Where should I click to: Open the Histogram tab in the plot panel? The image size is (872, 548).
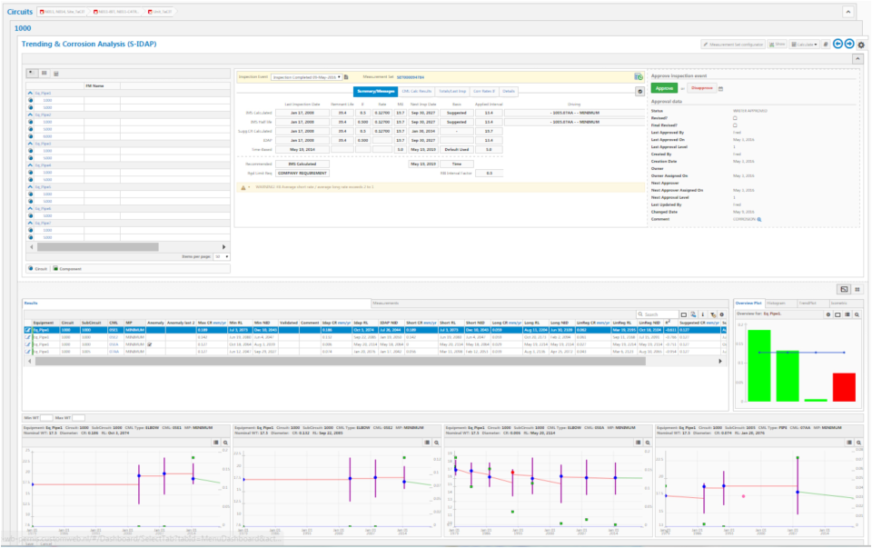tap(776, 304)
